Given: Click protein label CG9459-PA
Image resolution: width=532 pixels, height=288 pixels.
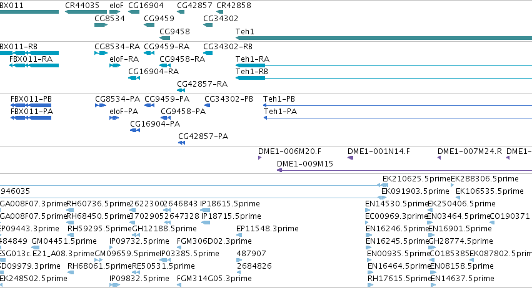Looking at the screenshot, I should [x=167, y=99].
